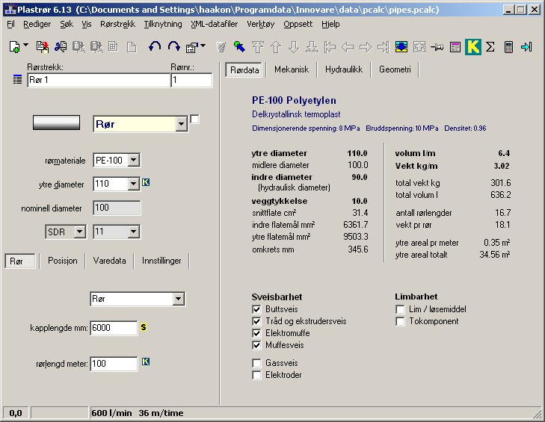Check the Tokomponent checkbox

[x=400, y=322]
